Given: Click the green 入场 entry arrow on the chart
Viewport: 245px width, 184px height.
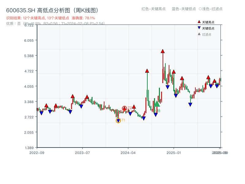Looking at the screenshot, I should tap(157, 104).
